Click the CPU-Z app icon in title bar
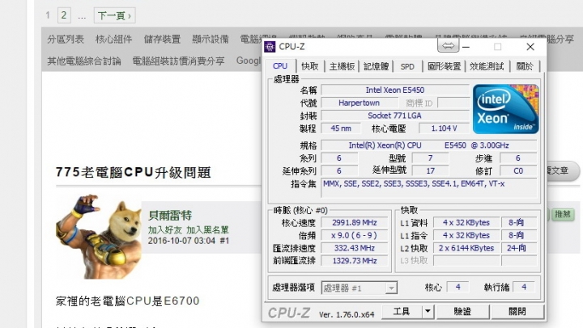Screen dimensions: 583x328 point(270,47)
